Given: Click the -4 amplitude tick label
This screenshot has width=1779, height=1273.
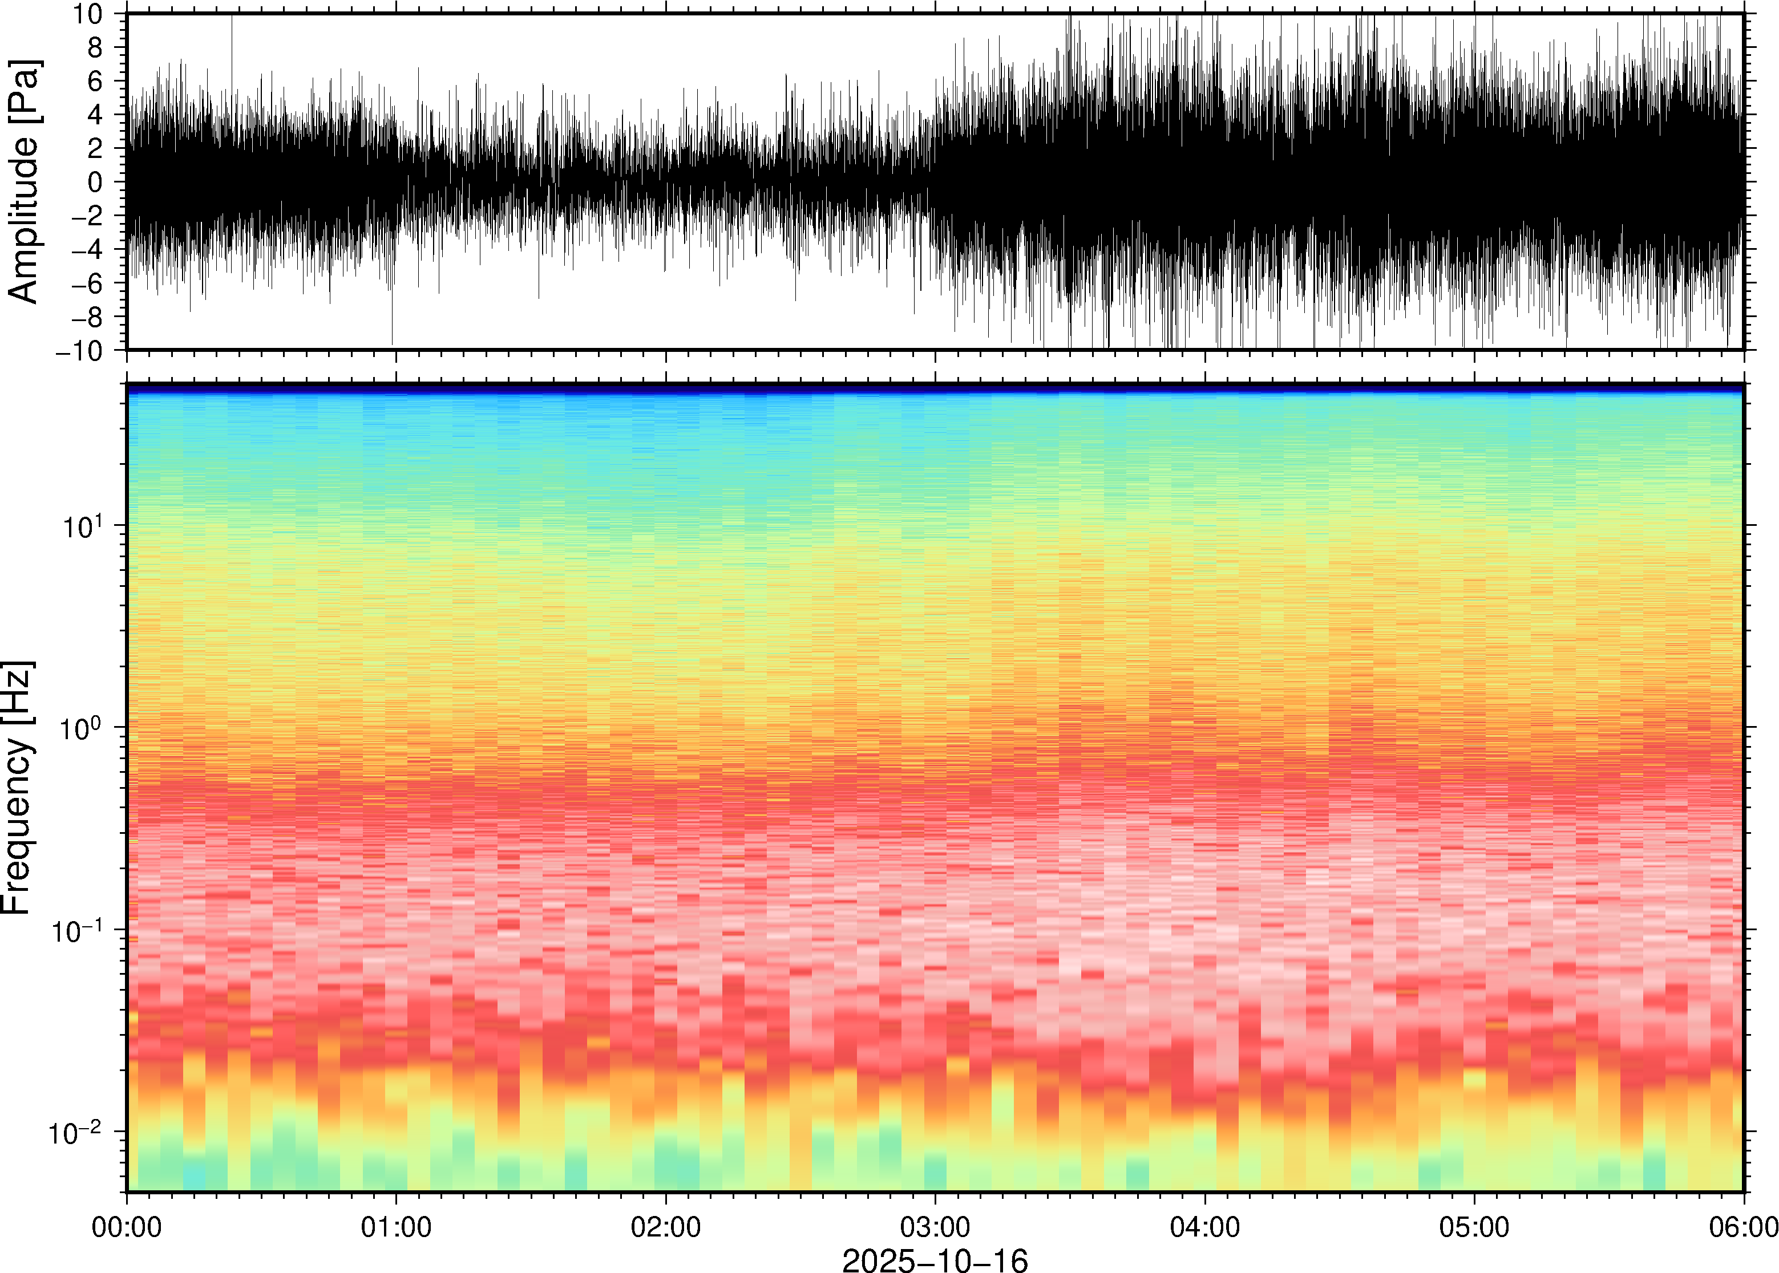Looking at the screenshot, I should [x=86, y=250].
